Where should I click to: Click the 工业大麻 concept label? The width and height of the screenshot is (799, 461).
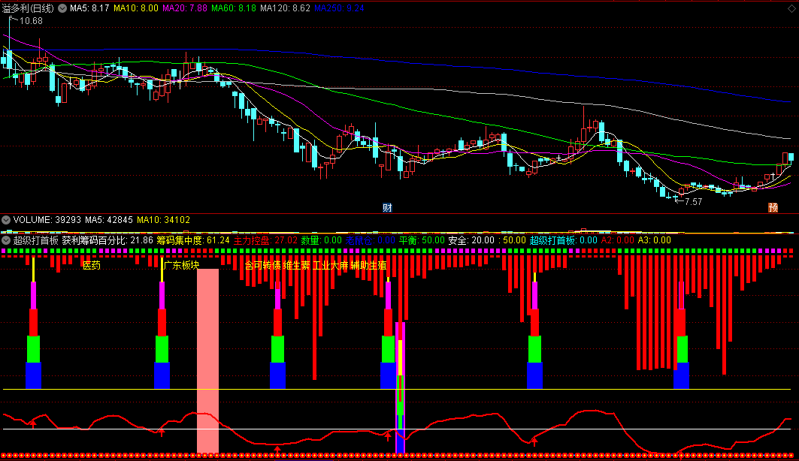coord(330,265)
